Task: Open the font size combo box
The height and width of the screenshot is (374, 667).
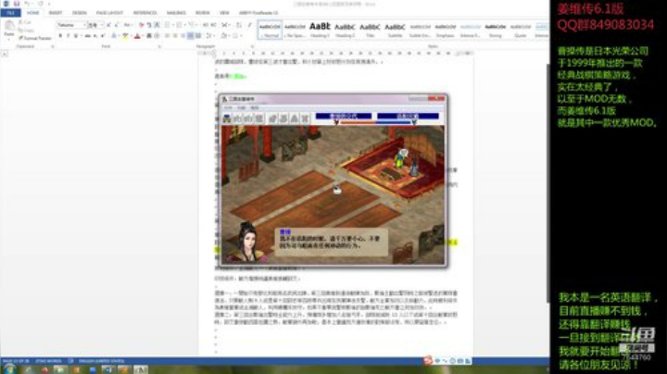Action: click(95, 25)
